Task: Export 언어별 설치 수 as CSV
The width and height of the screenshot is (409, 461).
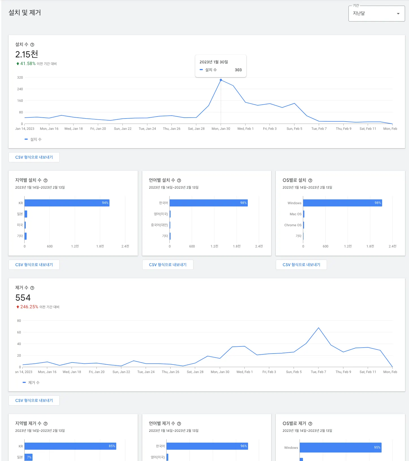Action: coord(168,265)
